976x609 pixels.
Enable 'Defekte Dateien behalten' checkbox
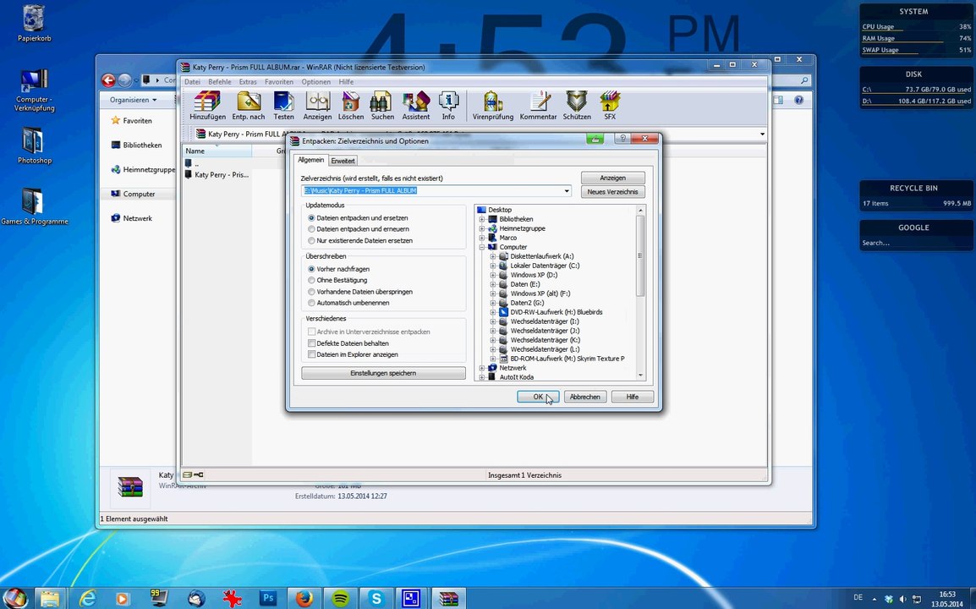(312, 343)
